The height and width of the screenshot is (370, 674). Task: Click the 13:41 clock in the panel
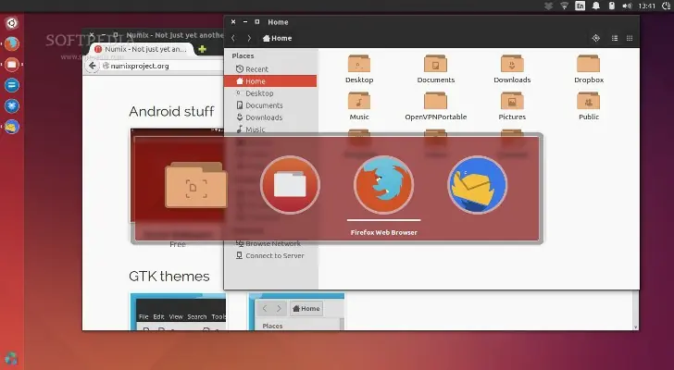point(646,6)
